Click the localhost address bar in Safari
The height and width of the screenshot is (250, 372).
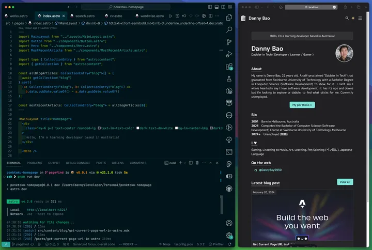[311, 7]
